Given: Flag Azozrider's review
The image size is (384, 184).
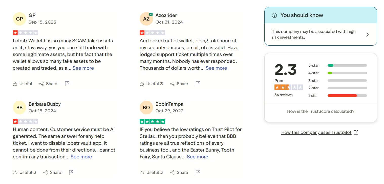Looking at the screenshot, I should 198,84.
